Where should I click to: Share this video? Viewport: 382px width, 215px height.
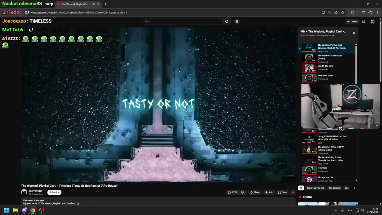(x=255, y=192)
